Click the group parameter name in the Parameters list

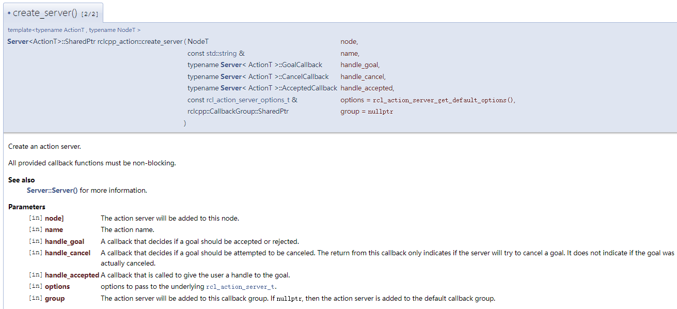(55, 298)
